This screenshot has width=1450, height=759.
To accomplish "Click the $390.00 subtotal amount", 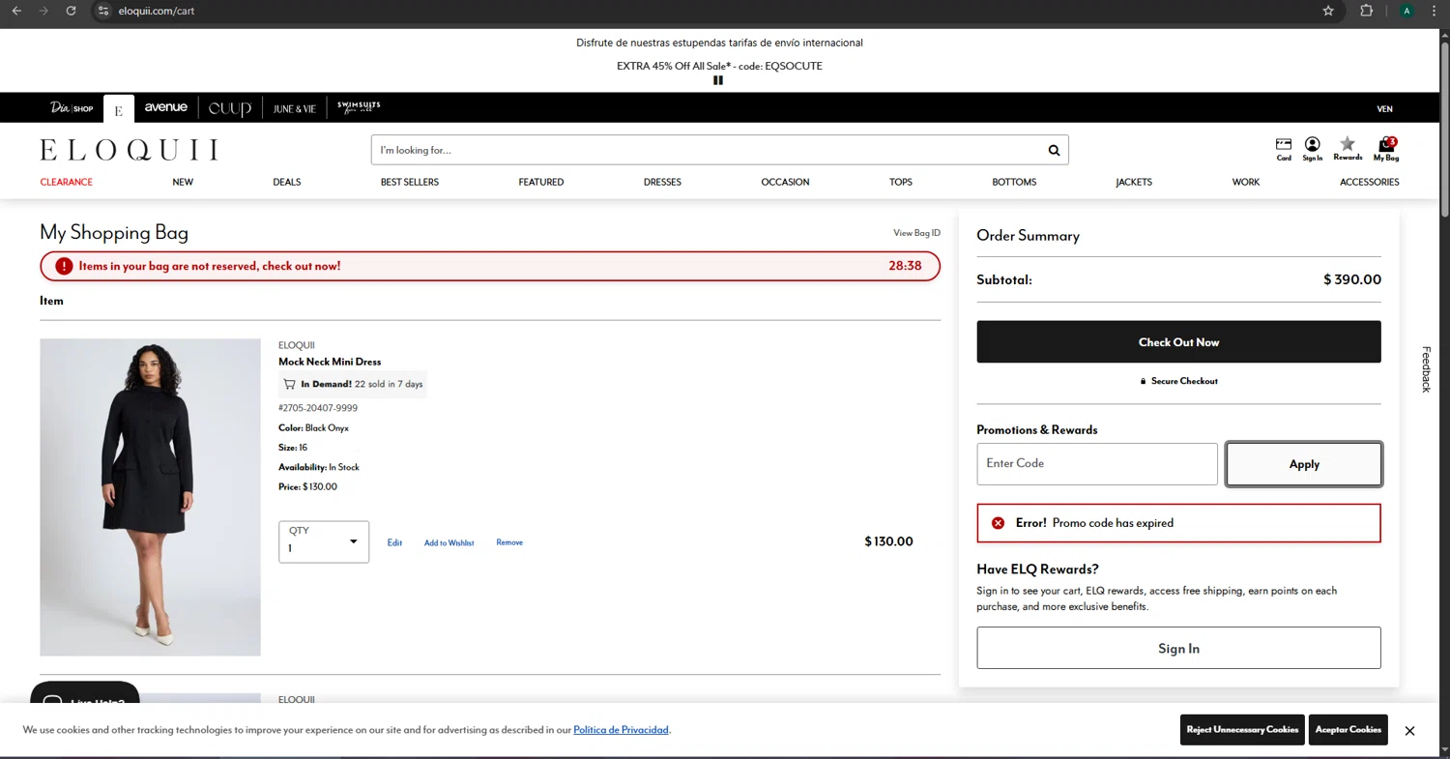I will (x=1352, y=279).
